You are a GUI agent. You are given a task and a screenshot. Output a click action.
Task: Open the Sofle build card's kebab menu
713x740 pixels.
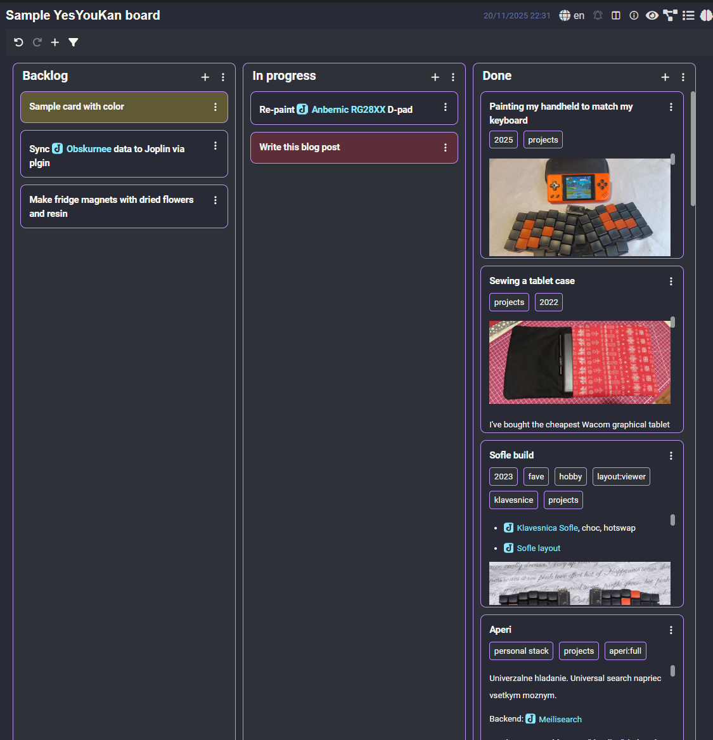coord(671,456)
